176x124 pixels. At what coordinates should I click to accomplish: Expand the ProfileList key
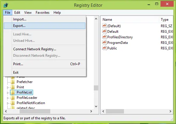click(x=8, y=93)
